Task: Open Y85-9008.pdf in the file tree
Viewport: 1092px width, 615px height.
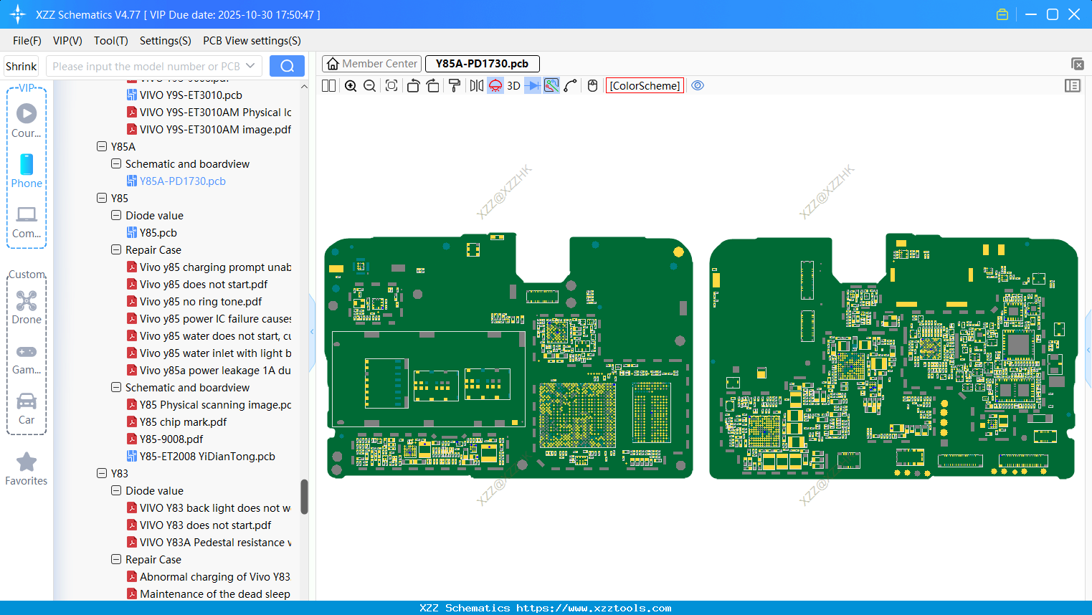Action: 171,439
